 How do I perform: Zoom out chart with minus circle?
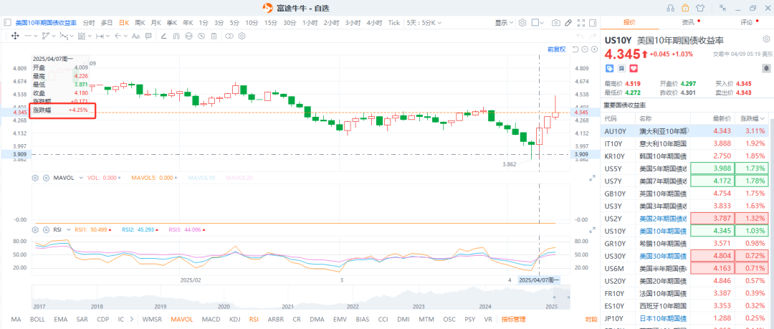[x=585, y=49]
